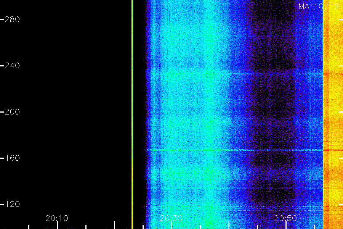The height and width of the screenshot is (229, 343).
Task: Click the 20:10 time axis label
Action: coord(57,218)
